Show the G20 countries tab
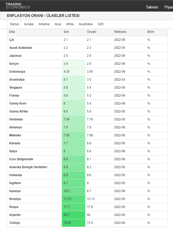 [x=101, y=24]
